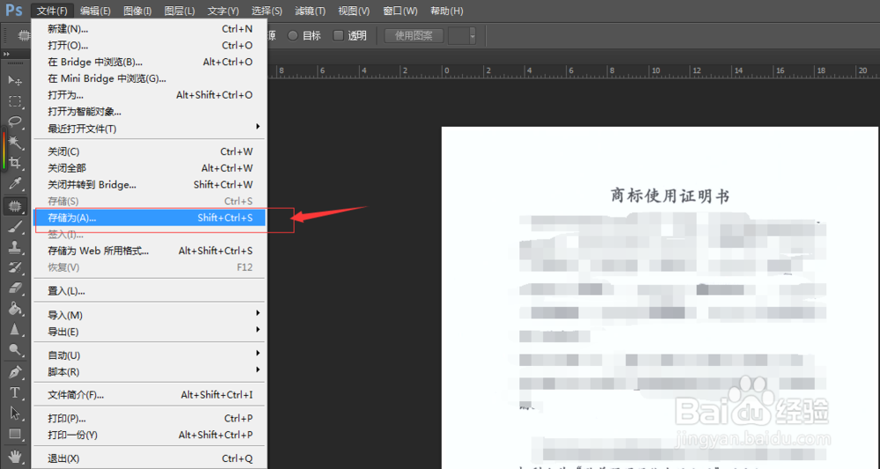Select the Patch tool in the toolbox
The width and height of the screenshot is (880, 469).
(x=15, y=207)
